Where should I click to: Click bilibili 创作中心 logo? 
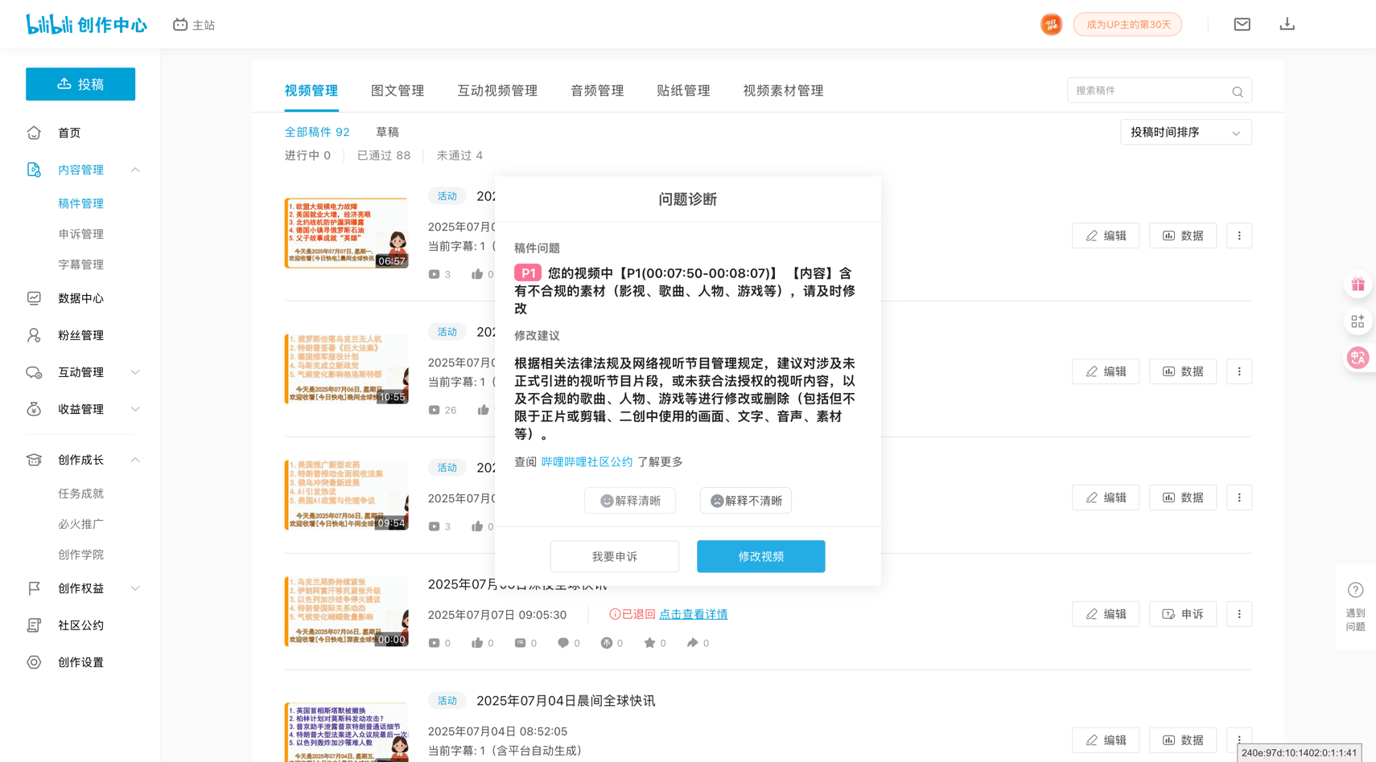click(86, 24)
